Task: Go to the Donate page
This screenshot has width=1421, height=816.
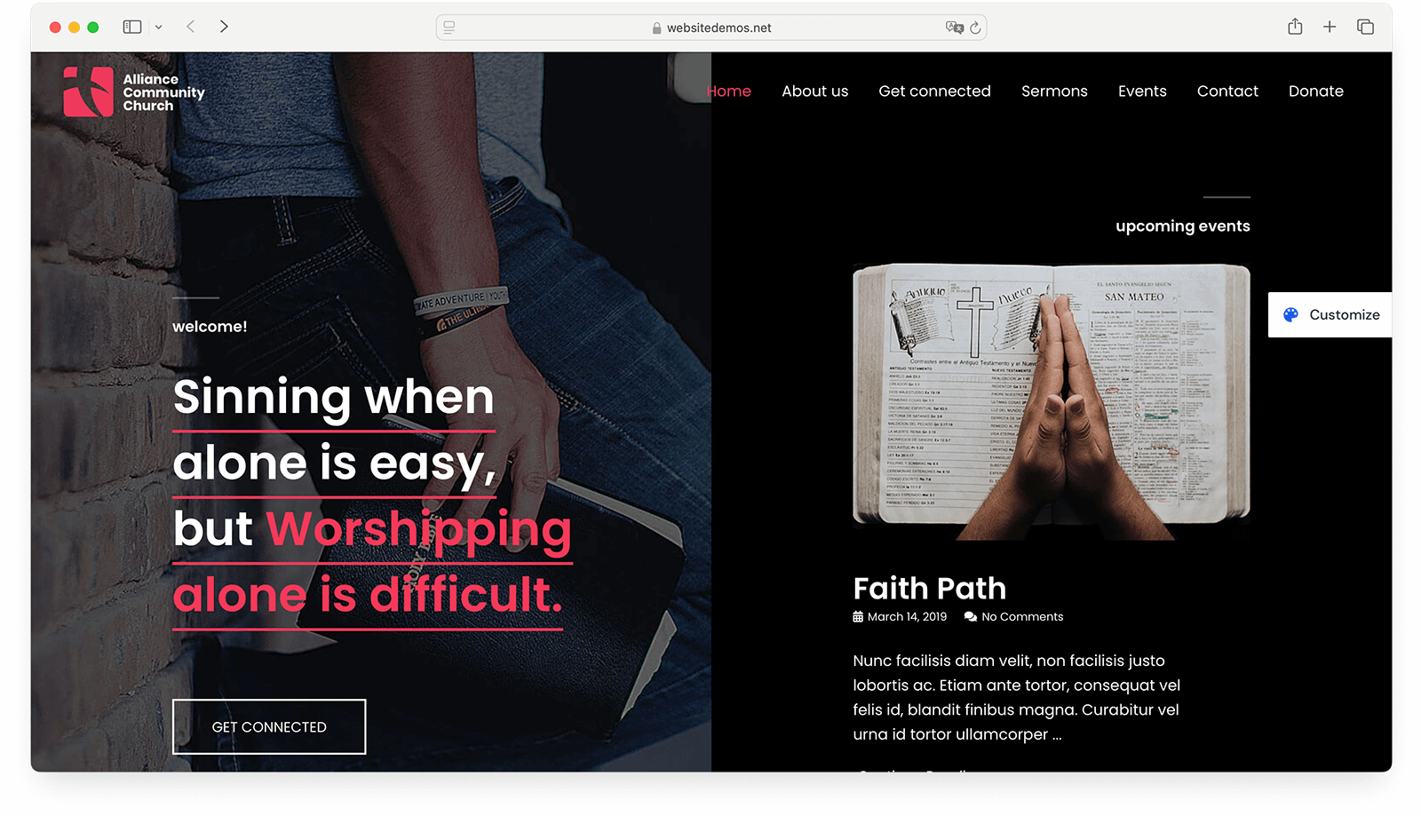Action: 1315,91
